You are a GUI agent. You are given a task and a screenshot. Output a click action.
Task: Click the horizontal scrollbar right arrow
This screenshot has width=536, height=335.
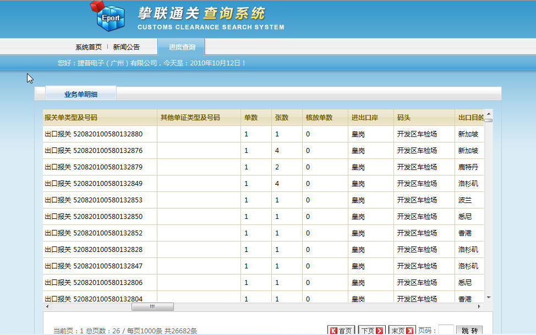pyautogui.click(x=479, y=306)
